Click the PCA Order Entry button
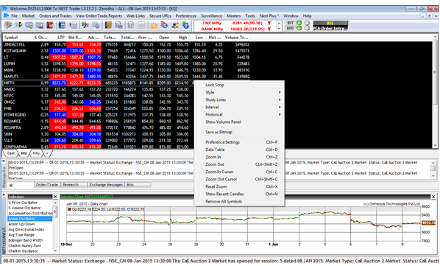This screenshot has height=266, width=440. [x=330, y=28]
